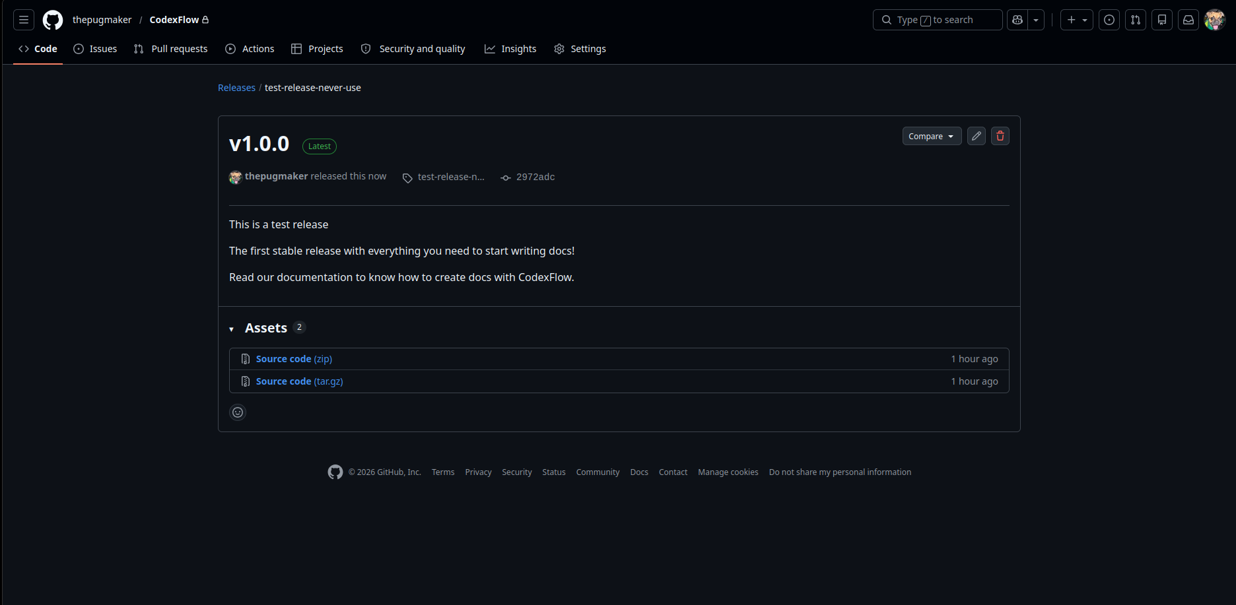Open the thepugmaker owner link
The height and width of the screenshot is (605, 1236).
(102, 20)
